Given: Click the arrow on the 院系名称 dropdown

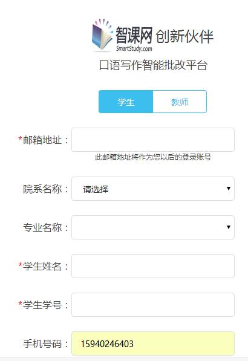Looking at the screenshot, I should (x=229, y=189).
